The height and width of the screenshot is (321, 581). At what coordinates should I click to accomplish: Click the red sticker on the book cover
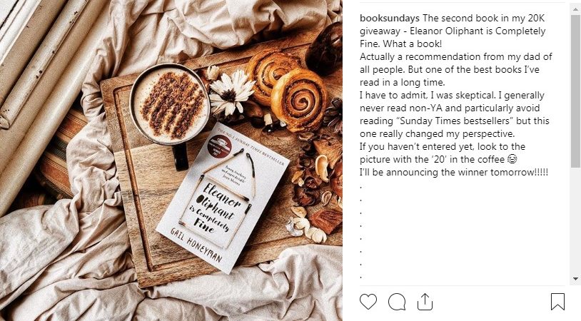click(220, 145)
